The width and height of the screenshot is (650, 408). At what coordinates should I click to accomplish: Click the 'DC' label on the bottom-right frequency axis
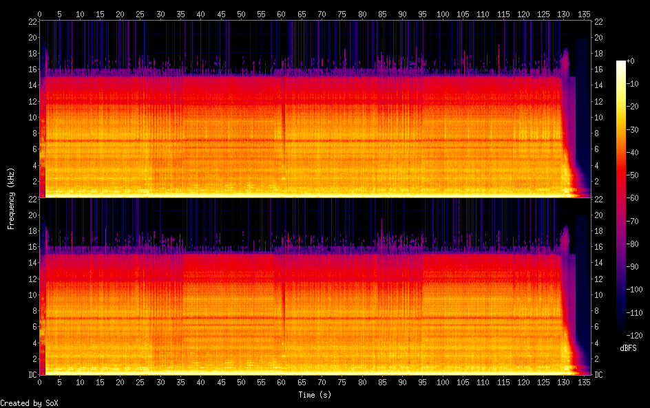[599, 375]
